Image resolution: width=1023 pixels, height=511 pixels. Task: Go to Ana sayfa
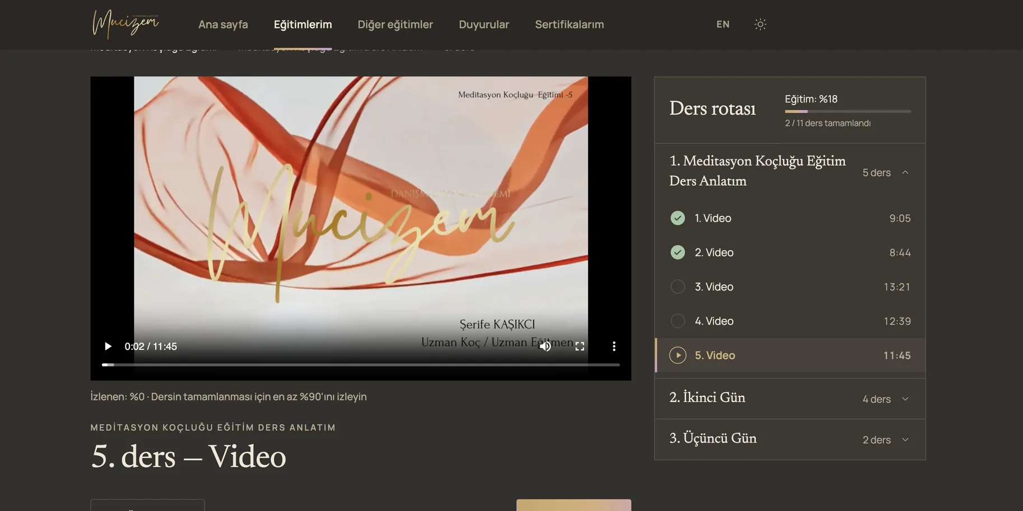(x=223, y=25)
